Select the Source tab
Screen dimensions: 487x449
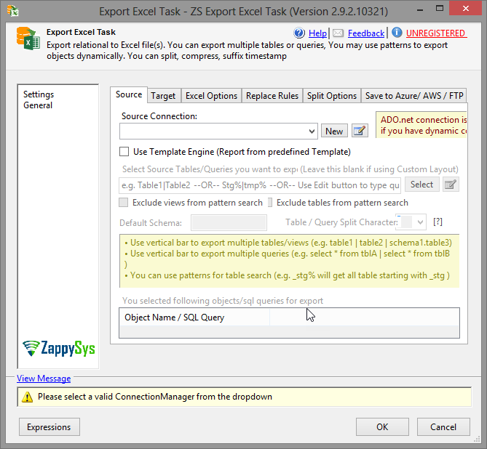(129, 94)
